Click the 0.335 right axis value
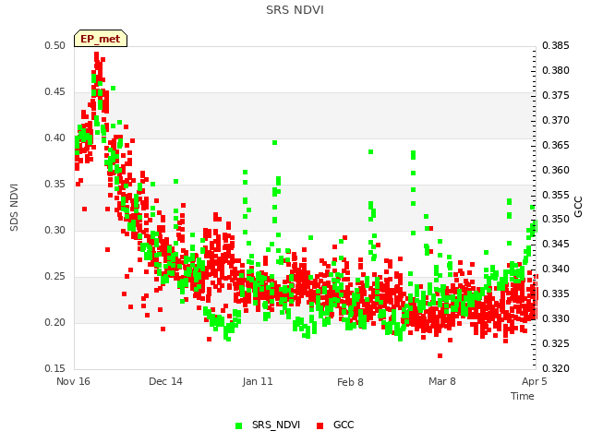Viewport: 591px width, 443px height. 556,293
